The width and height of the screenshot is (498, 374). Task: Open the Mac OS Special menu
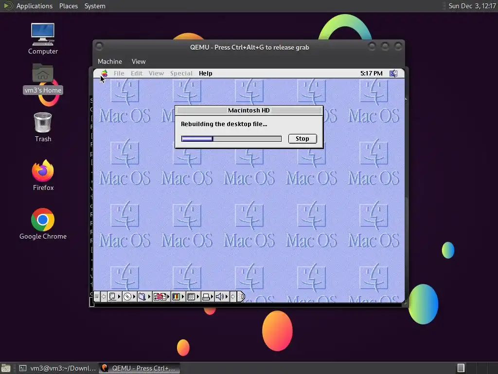[x=181, y=74]
